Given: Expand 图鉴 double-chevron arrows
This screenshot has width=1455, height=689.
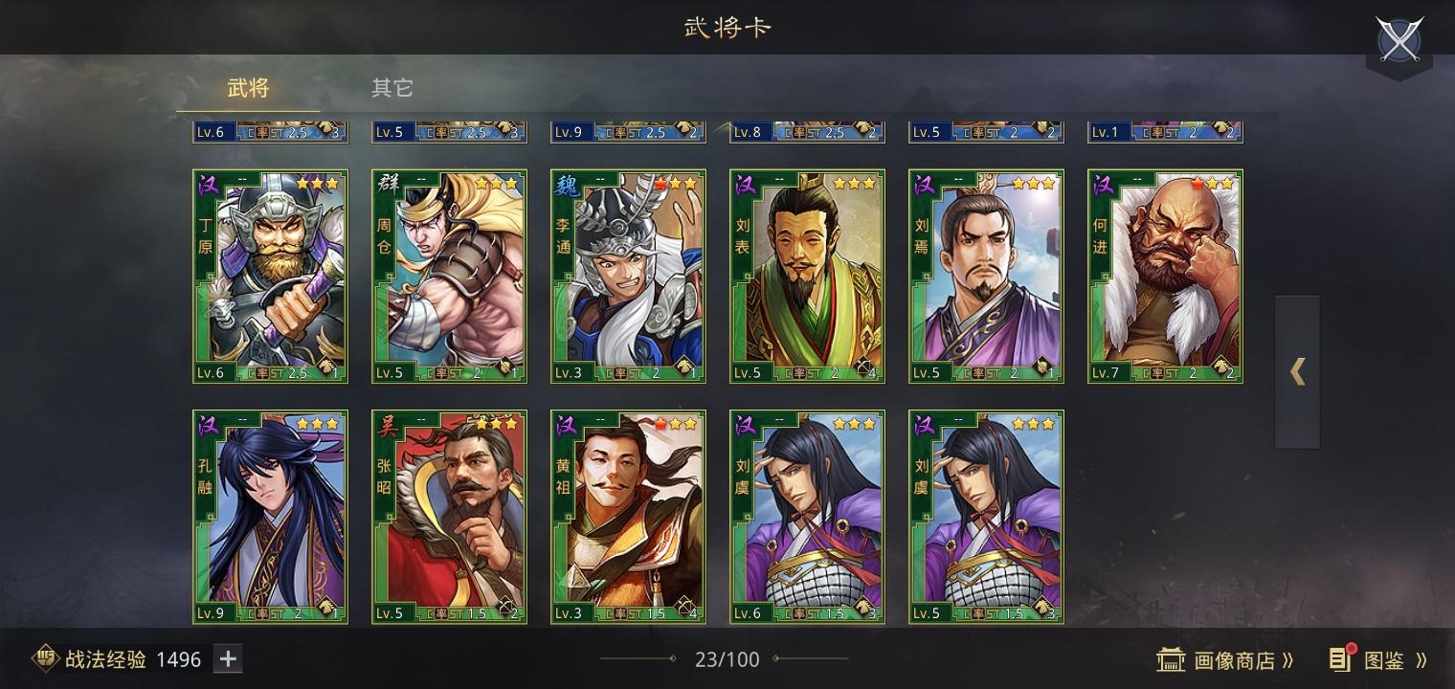Looking at the screenshot, I should pyautogui.click(x=1421, y=660).
